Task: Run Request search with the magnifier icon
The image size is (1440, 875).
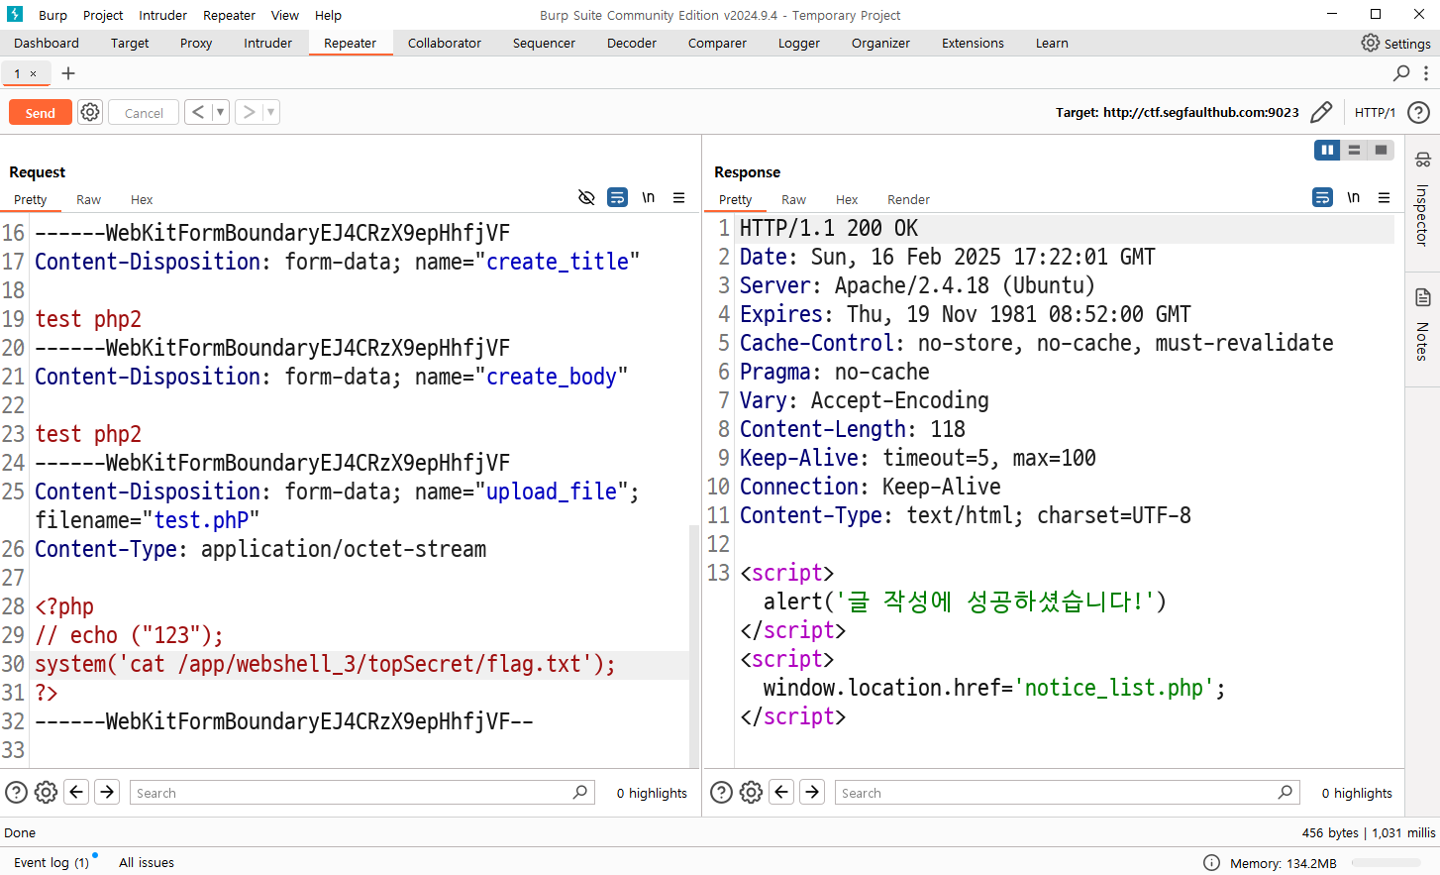Action: coord(580,792)
